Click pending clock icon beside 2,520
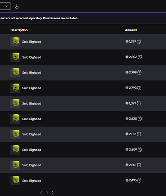The width and height of the screenshot is (166, 196). [x=140, y=119]
